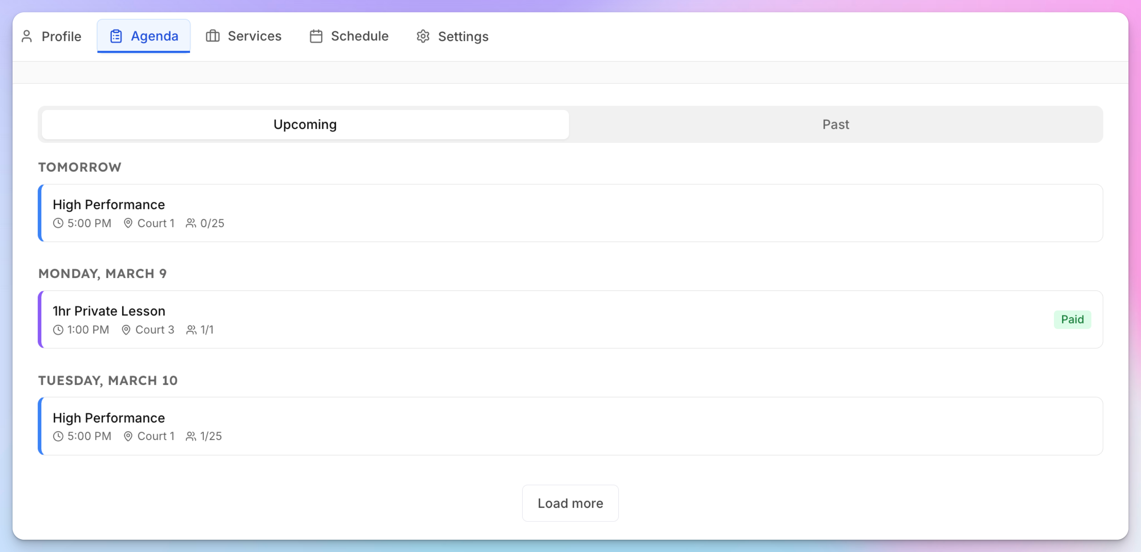Switch to the Past segment
The height and width of the screenshot is (552, 1141).
(835, 124)
